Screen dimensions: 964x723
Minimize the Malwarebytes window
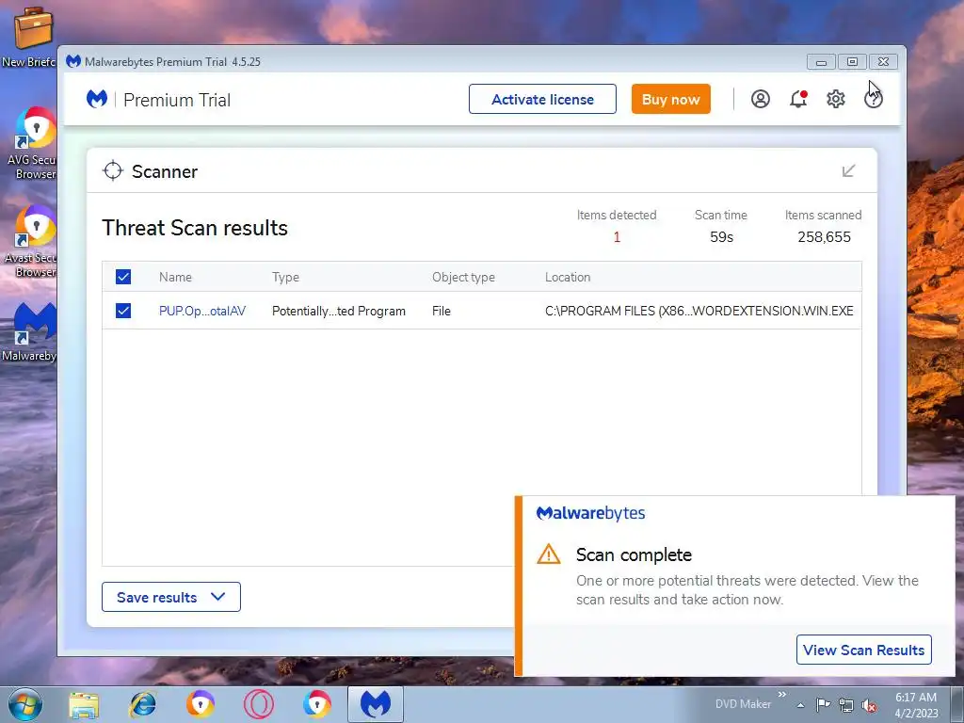coord(821,61)
